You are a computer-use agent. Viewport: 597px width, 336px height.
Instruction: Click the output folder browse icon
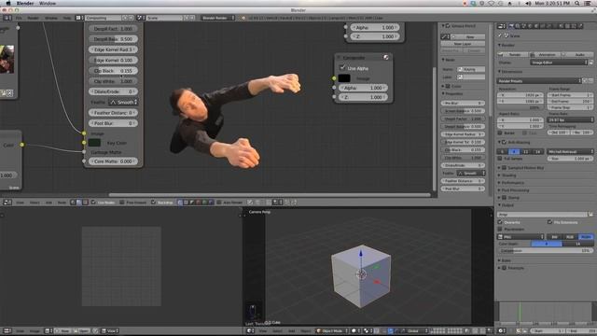(x=590, y=215)
